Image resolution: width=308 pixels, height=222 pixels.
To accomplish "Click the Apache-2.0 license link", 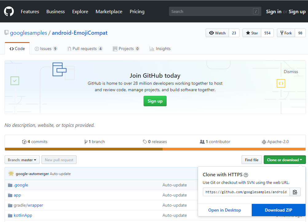I will [275, 142].
